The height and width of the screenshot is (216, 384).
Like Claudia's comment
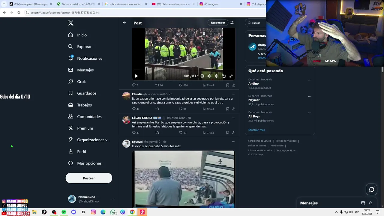coord(183,109)
